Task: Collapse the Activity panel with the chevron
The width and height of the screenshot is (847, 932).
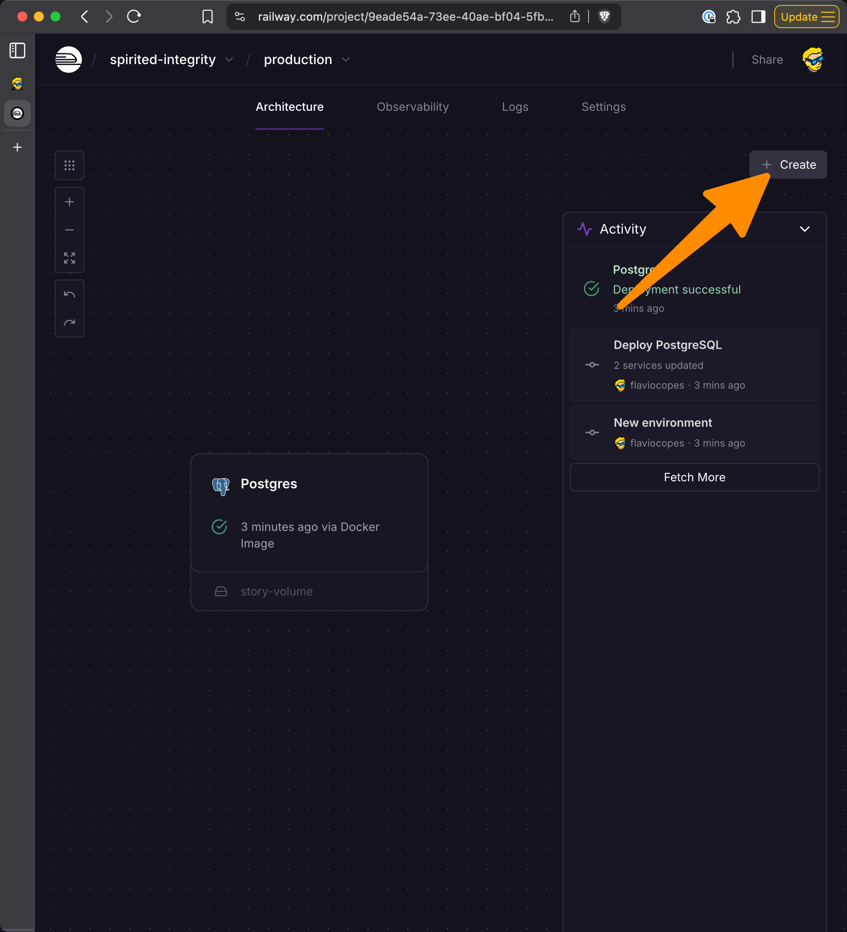Action: point(804,229)
